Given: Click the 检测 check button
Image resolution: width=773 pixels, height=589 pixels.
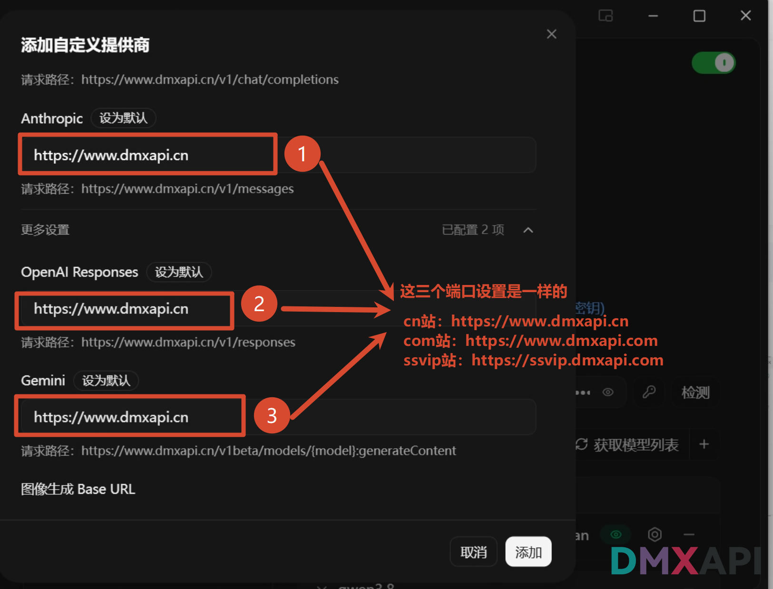Looking at the screenshot, I should (695, 393).
